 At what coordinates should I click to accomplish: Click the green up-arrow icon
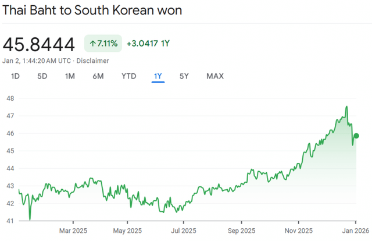click(92, 44)
